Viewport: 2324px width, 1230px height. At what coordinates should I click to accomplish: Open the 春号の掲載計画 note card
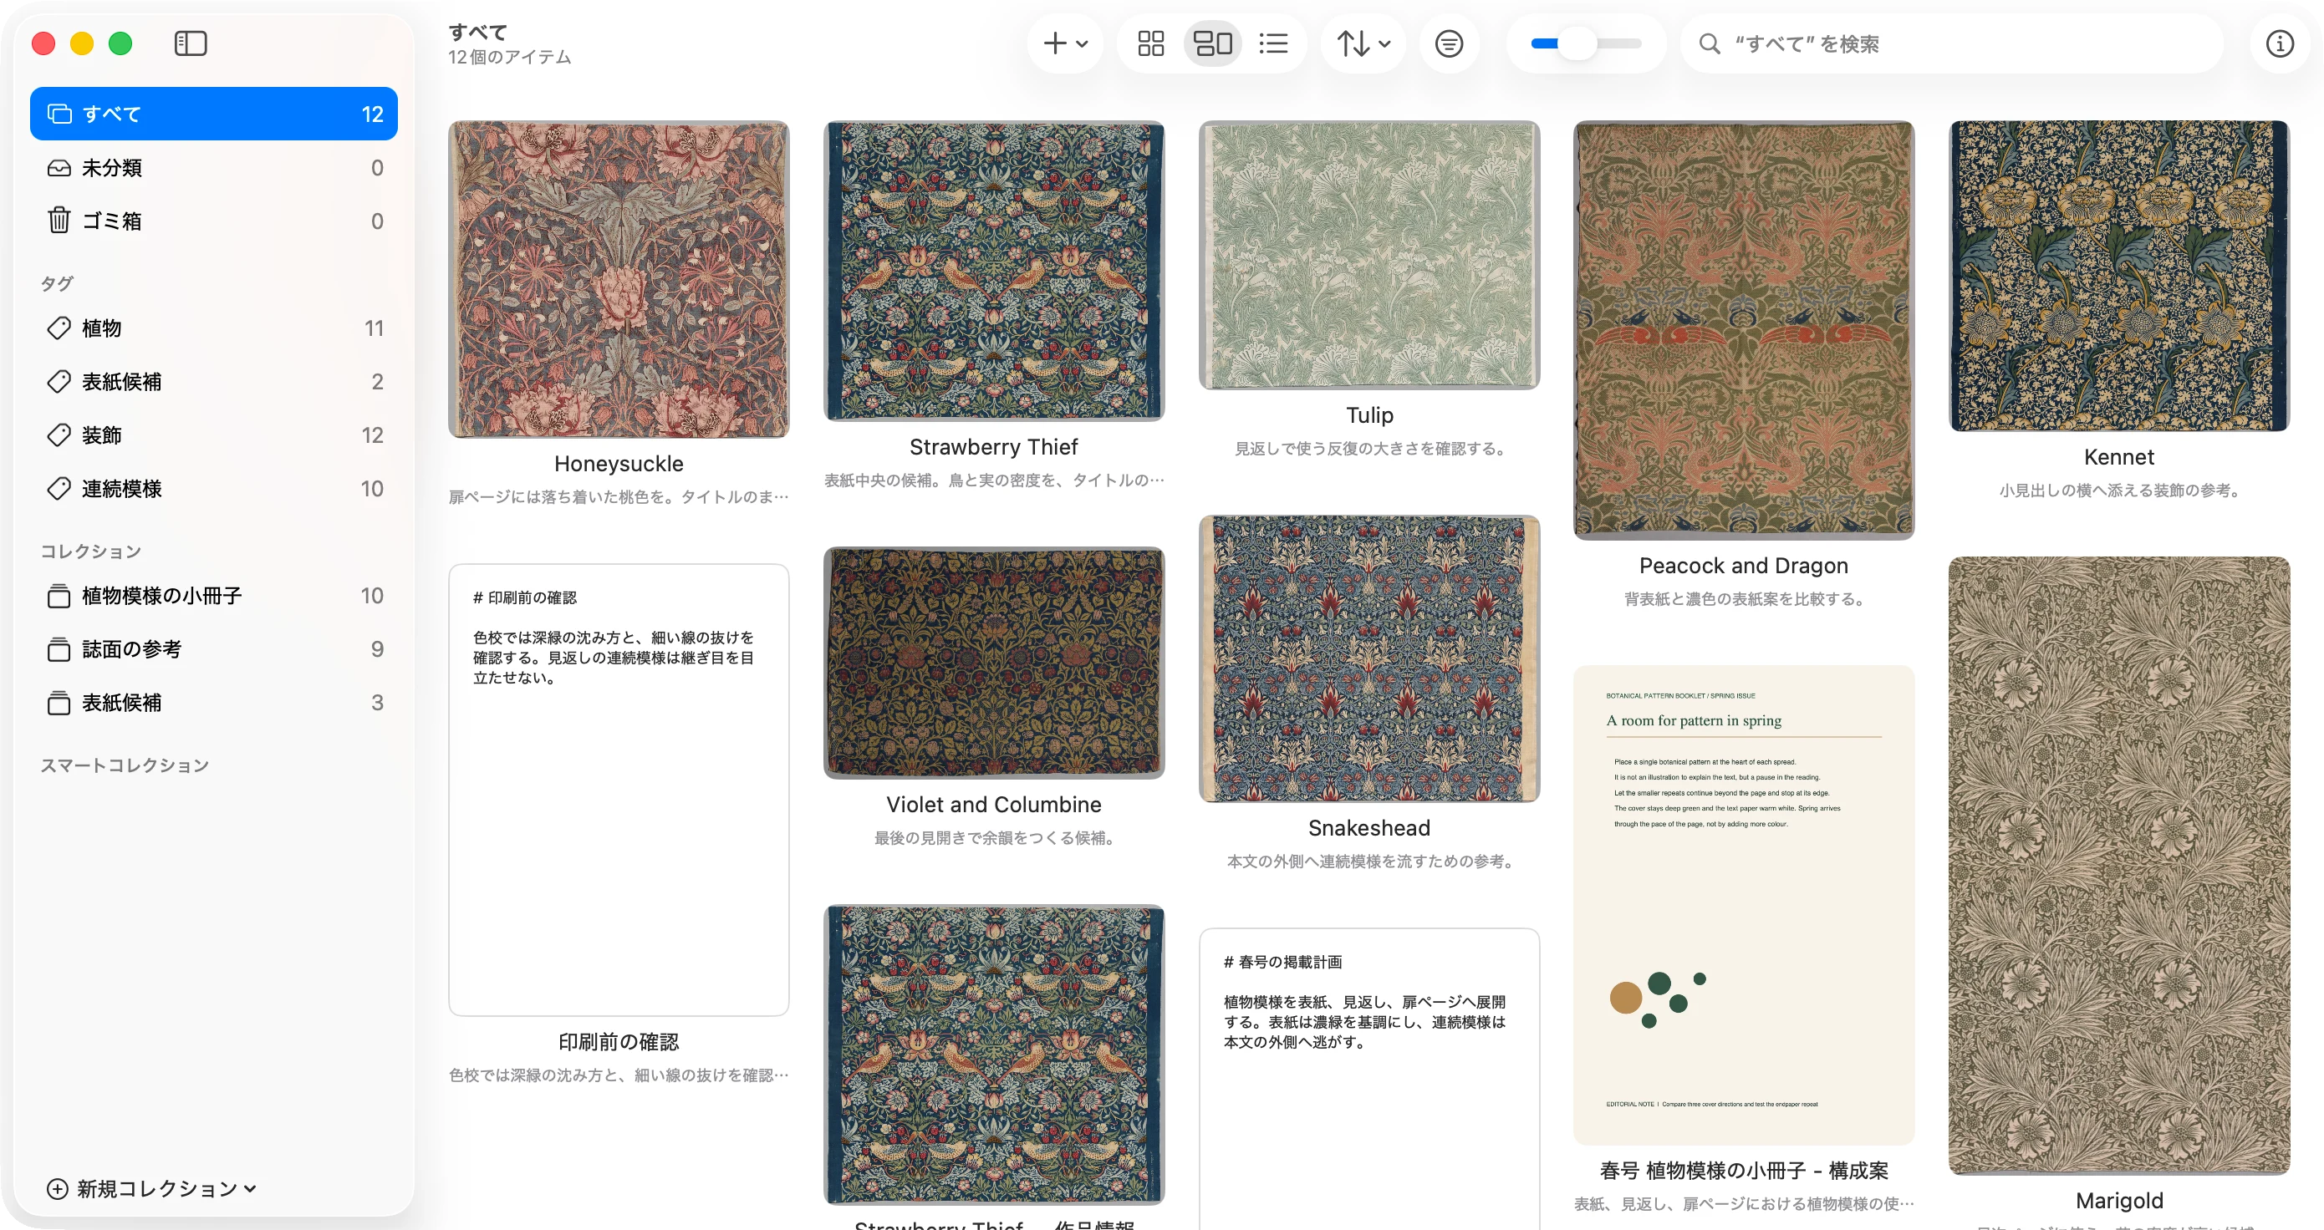pyautogui.click(x=1368, y=1079)
